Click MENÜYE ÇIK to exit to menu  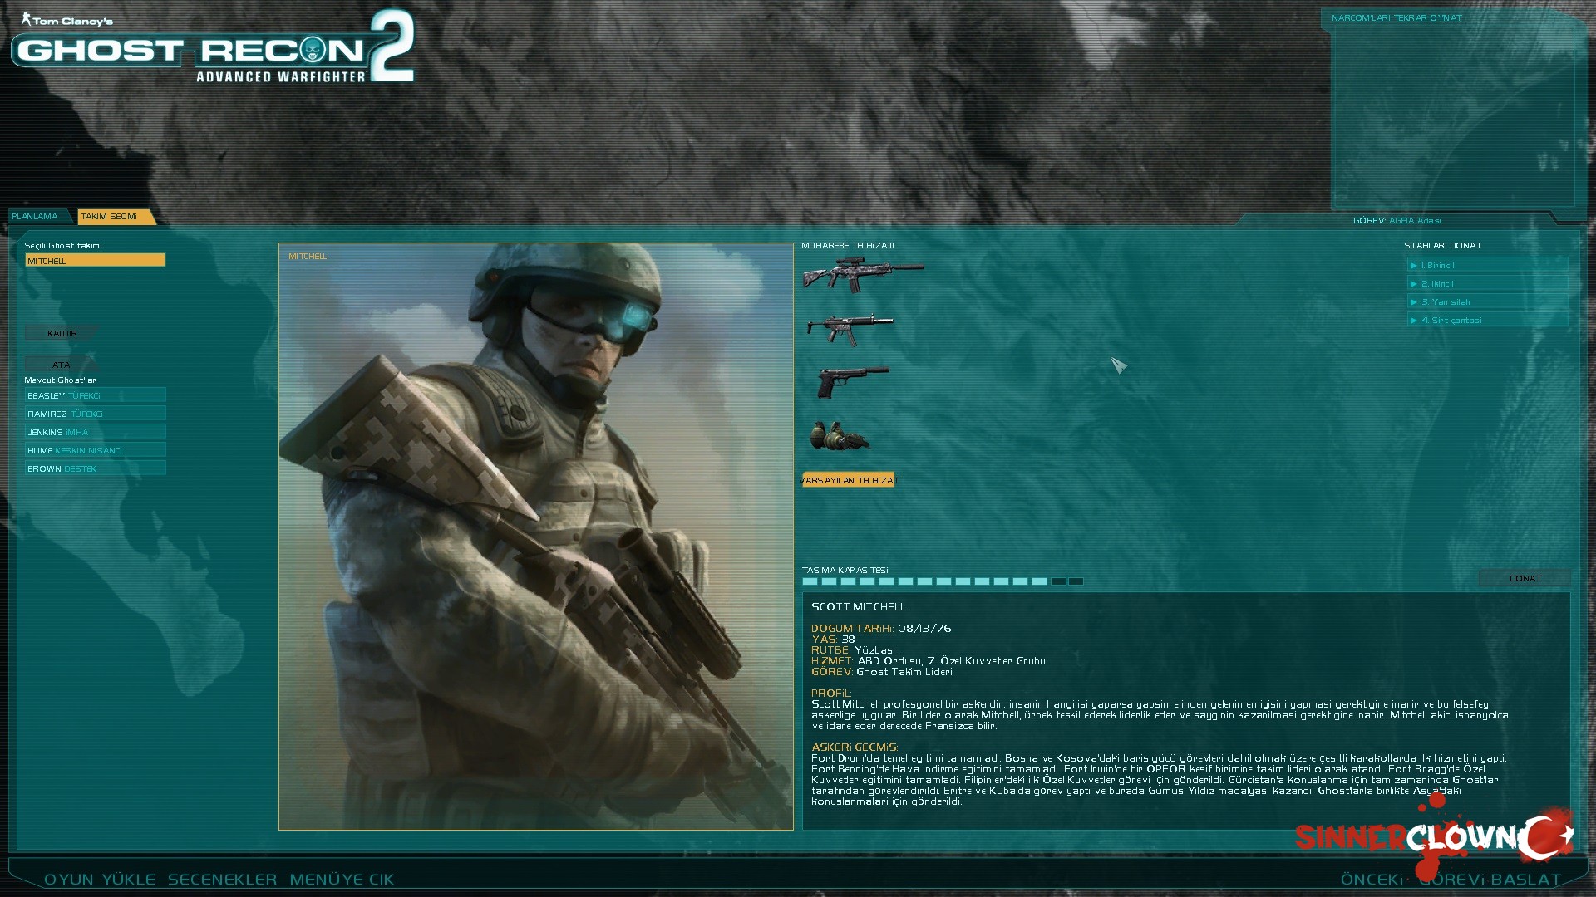[342, 880]
